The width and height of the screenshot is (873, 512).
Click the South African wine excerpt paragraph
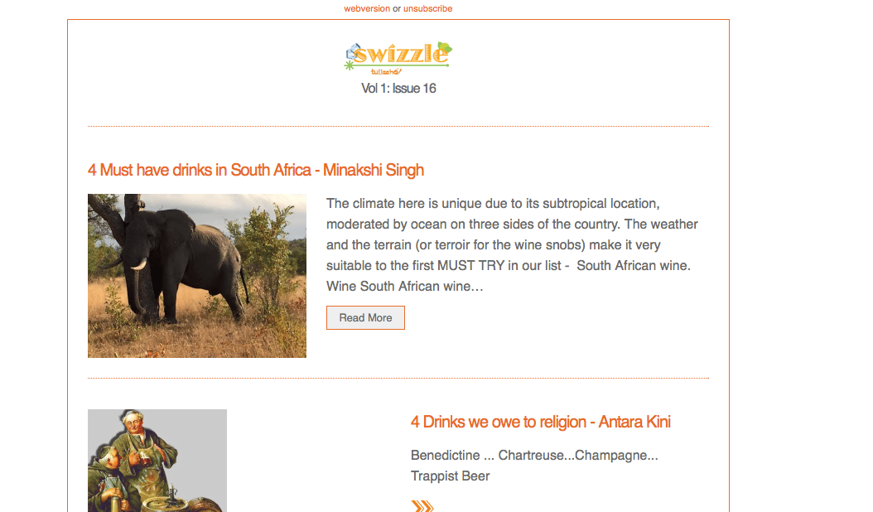coord(512,244)
